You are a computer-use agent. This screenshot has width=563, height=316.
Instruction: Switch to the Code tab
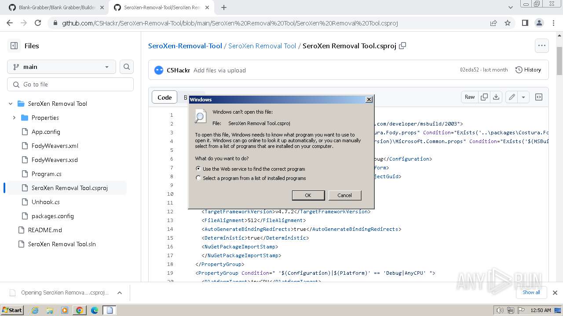(165, 97)
